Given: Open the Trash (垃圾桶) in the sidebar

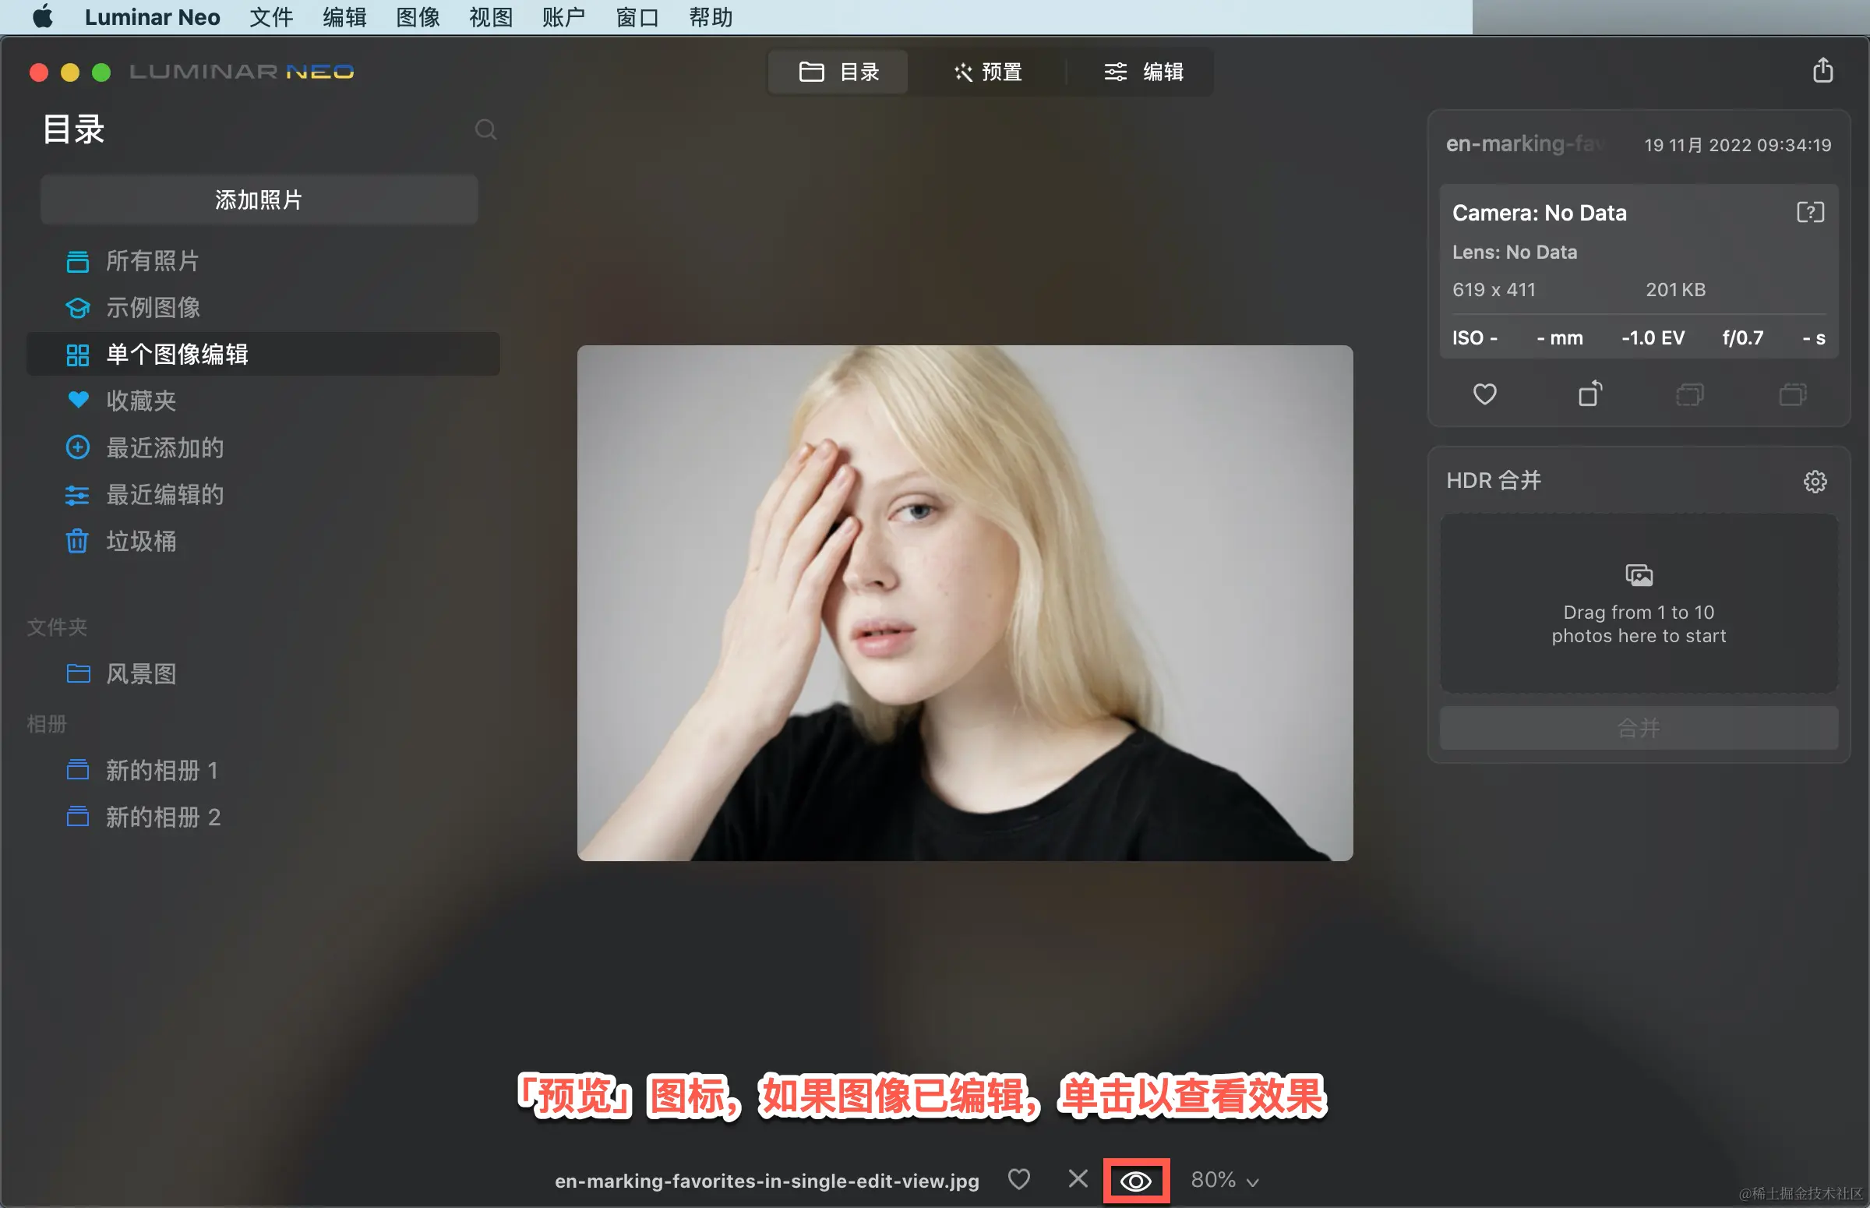Looking at the screenshot, I should click(140, 541).
